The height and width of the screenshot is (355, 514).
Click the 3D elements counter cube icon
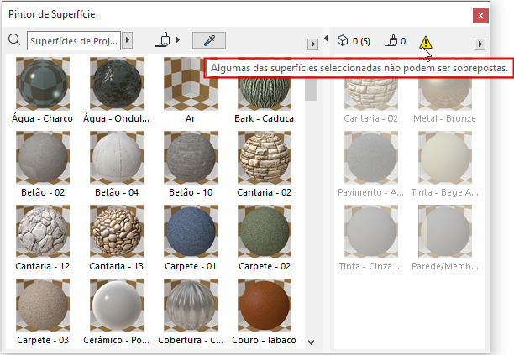click(342, 40)
